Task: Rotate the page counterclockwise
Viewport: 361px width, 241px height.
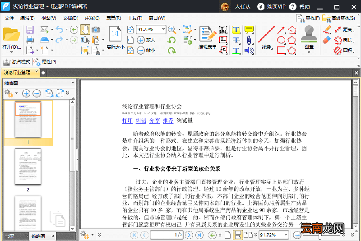Action: [171, 40]
